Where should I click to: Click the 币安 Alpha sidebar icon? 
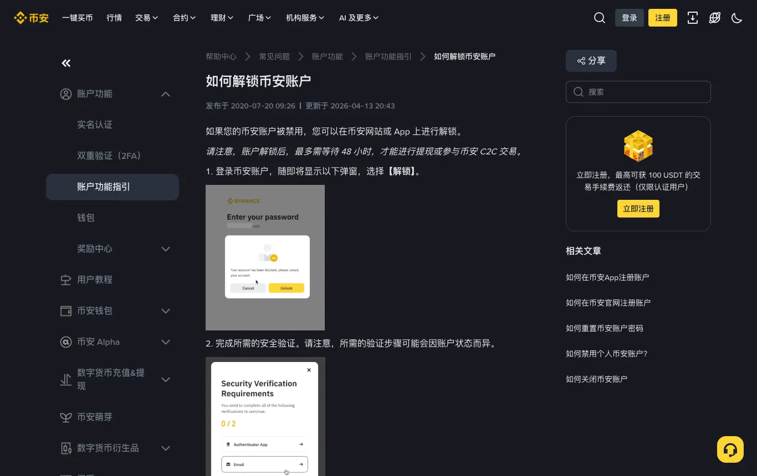pyautogui.click(x=66, y=342)
